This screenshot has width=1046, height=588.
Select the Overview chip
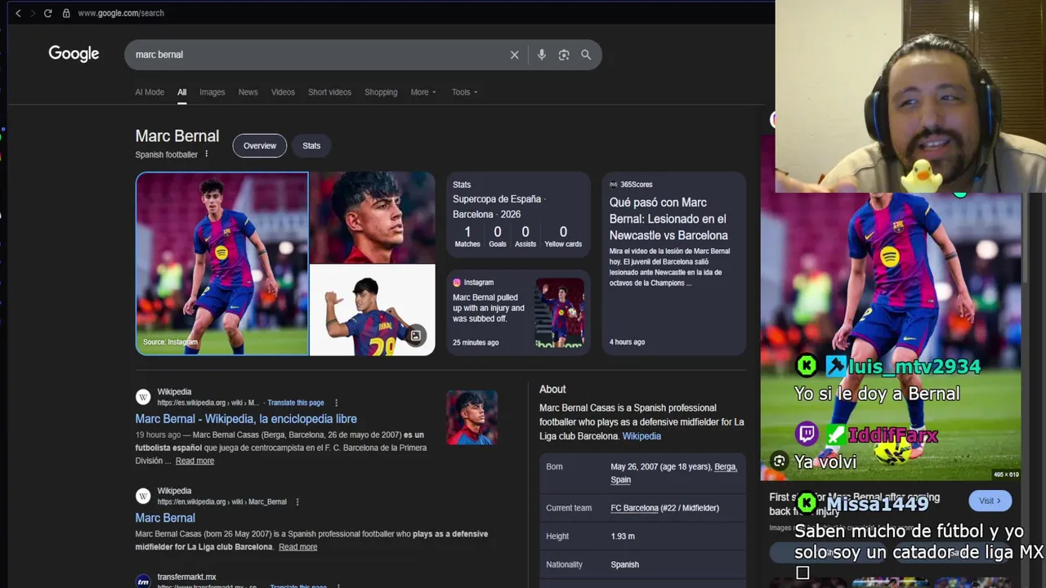[x=260, y=145]
